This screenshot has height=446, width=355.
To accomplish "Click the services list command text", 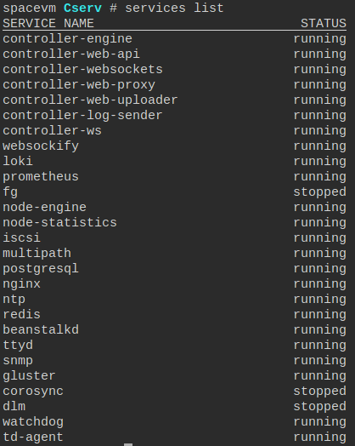I will pyautogui.click(x=174, y=9).
